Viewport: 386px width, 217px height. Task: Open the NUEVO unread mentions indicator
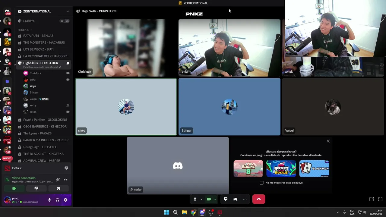coord(7,158)
